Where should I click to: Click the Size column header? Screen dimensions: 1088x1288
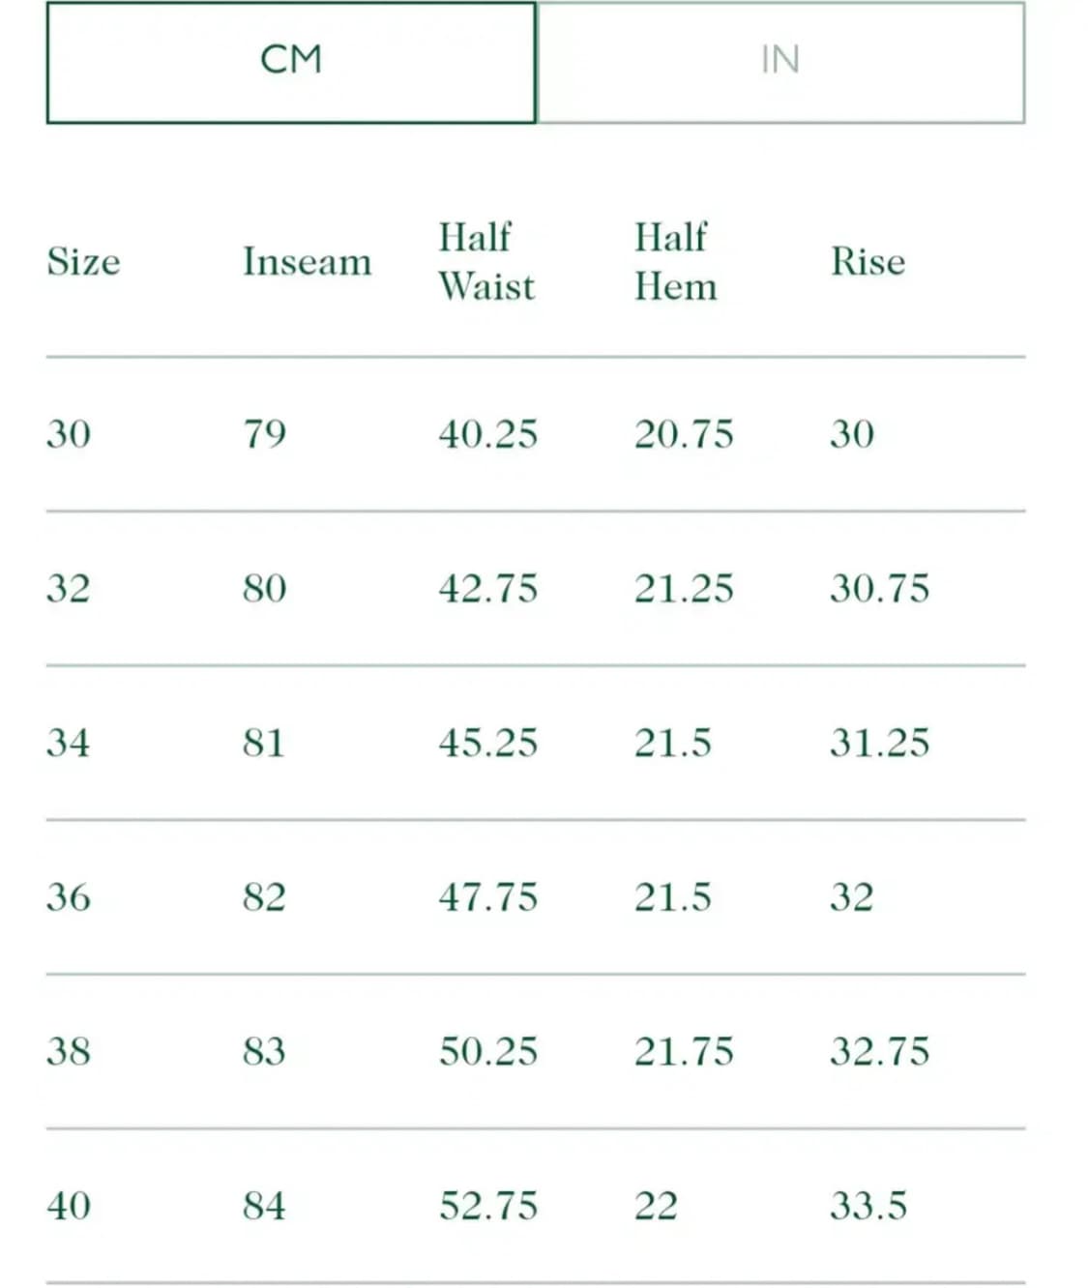point(84,262)
